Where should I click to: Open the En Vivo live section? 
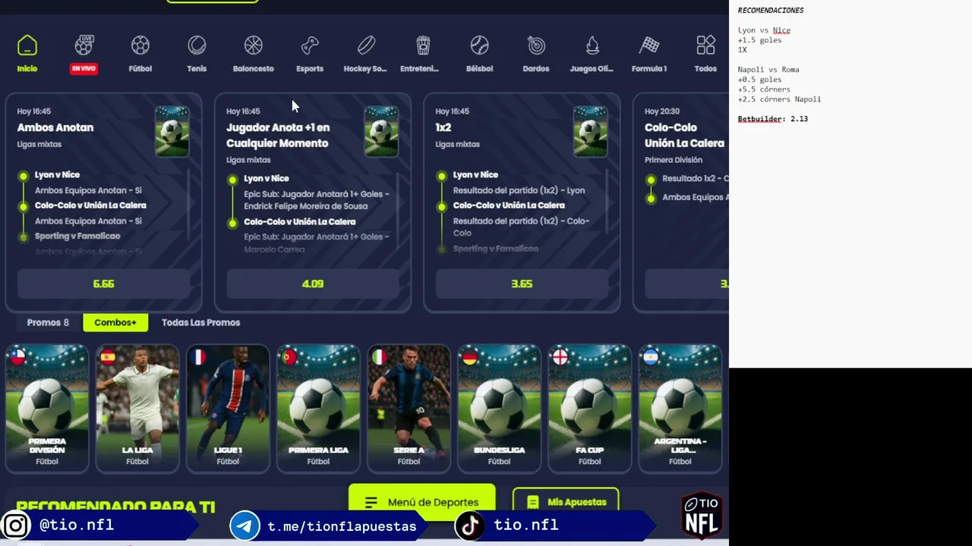pyautogui.click(x=84, y=53)
